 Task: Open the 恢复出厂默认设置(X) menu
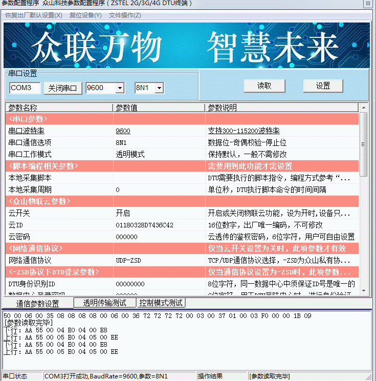(33, 15)
